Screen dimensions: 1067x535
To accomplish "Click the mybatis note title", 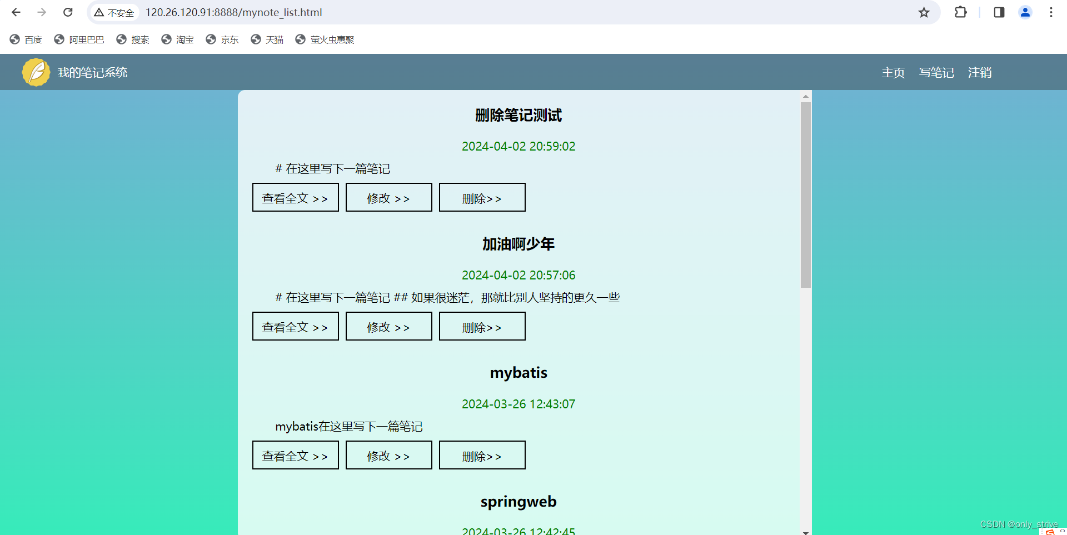I will click(x=518, y=373).
